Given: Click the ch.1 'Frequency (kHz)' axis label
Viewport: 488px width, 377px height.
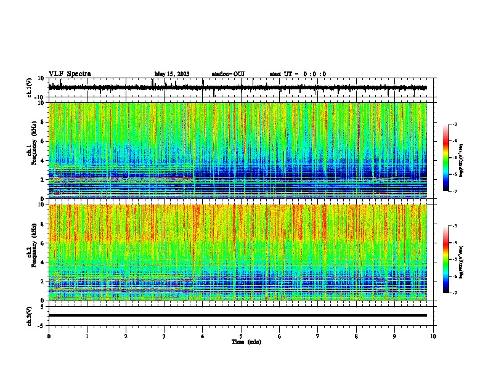Looking at the screenshot, I should pyautogui.click(x=34, y=143).
